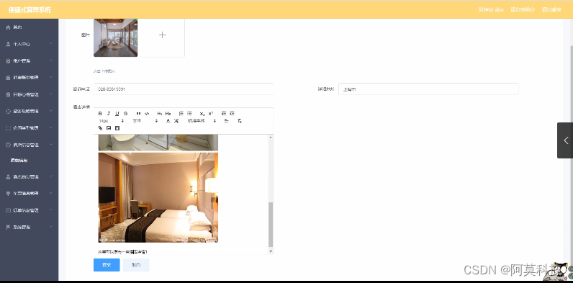Create a bulleted list
573x283 pixels.
[189, 113]
